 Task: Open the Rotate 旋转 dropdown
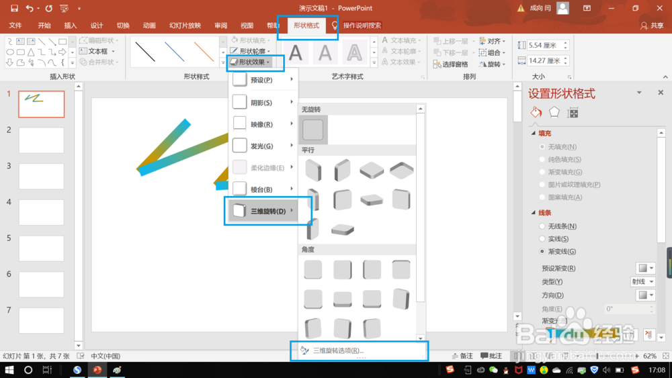(x=493, y=64)
